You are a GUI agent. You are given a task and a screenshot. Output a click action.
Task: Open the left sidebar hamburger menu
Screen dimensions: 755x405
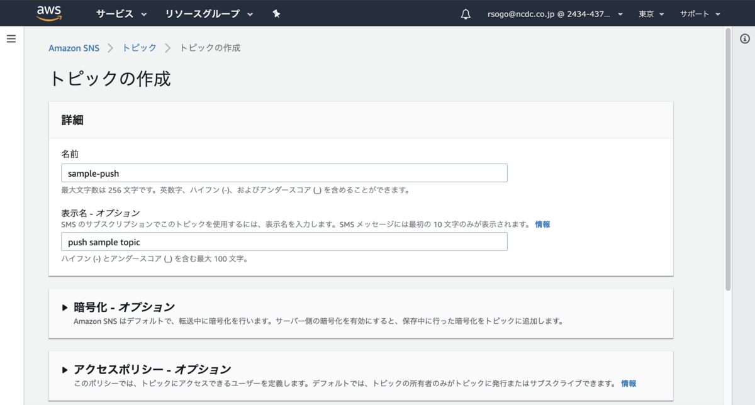coord(11,38)
